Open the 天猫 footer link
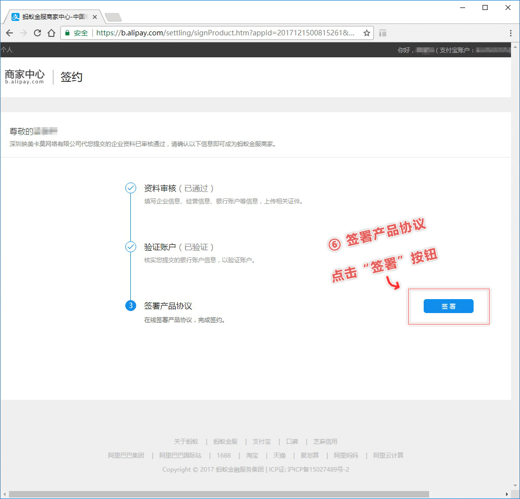Image resolution: width=520 pixels, height=499 pixels. click(x=279, y=455)
